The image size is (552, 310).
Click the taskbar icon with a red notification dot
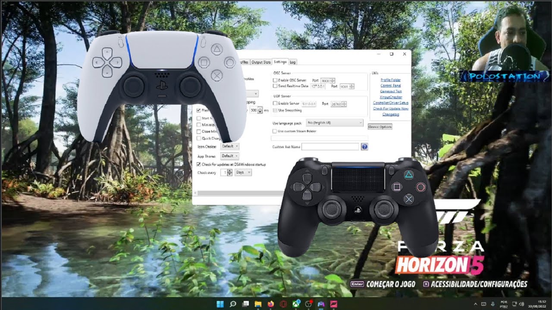tap(309, 304)
